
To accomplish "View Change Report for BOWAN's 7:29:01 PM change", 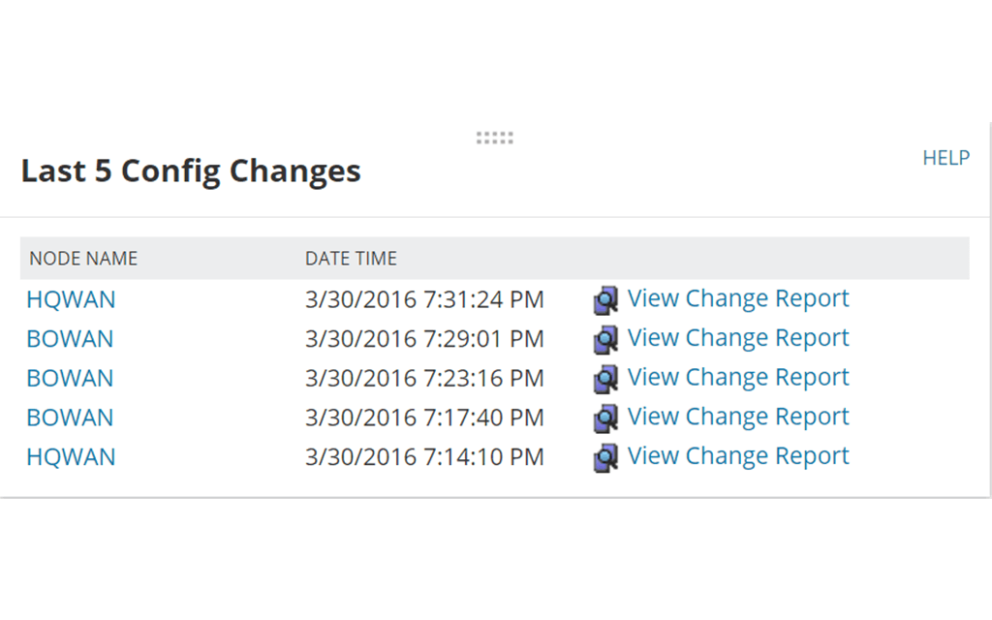I will point(737,338).
